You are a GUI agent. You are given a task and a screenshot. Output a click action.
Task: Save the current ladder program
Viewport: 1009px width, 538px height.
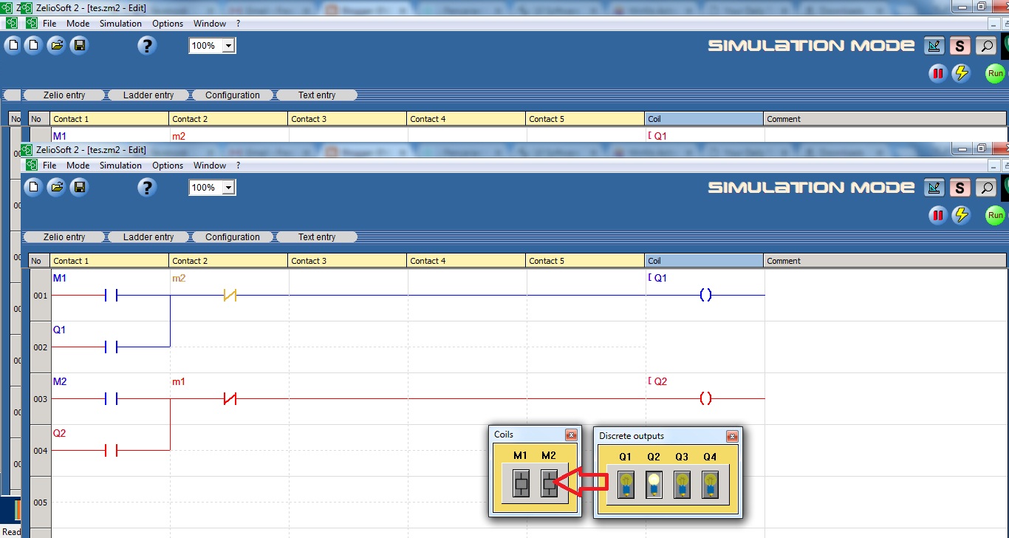pos(80,187)
